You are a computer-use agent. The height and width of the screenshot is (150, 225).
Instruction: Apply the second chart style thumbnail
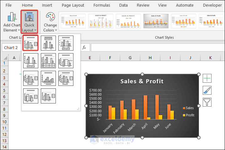101,21
